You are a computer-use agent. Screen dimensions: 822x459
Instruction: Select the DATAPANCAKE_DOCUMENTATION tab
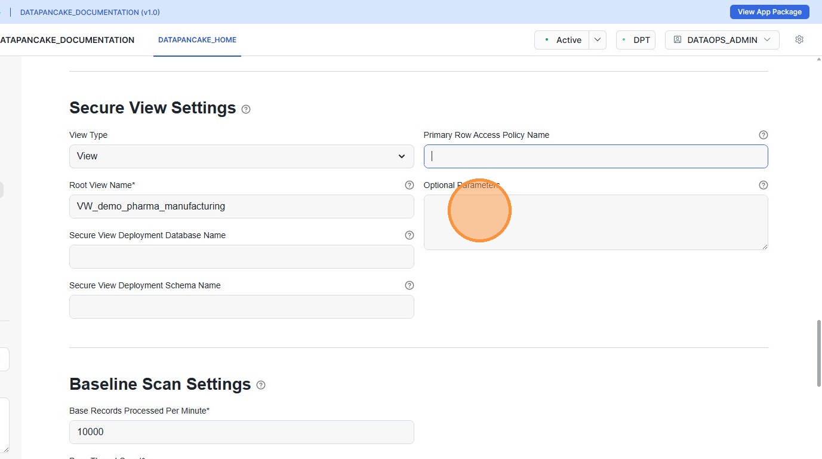click(67, 40)
